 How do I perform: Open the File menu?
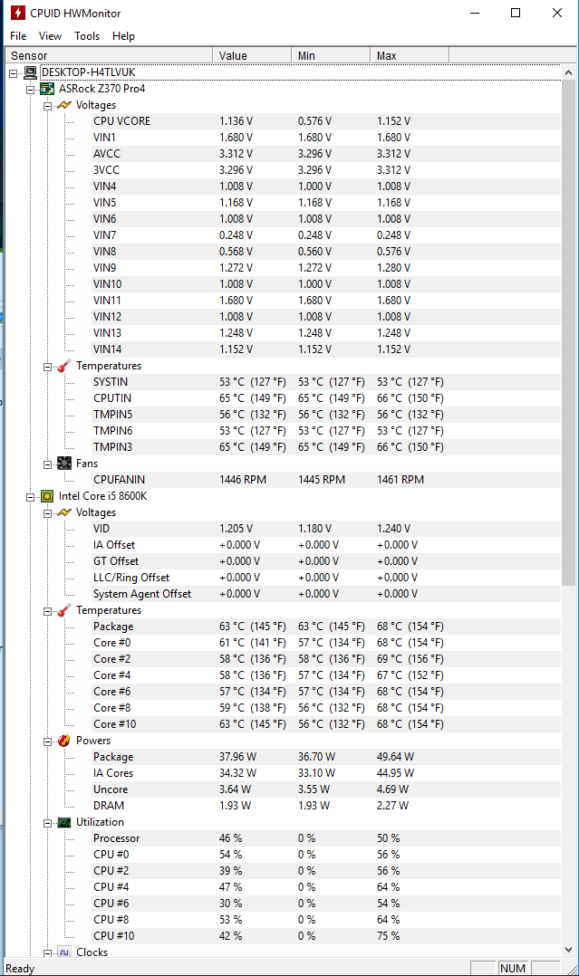click(x=18, y=36)
